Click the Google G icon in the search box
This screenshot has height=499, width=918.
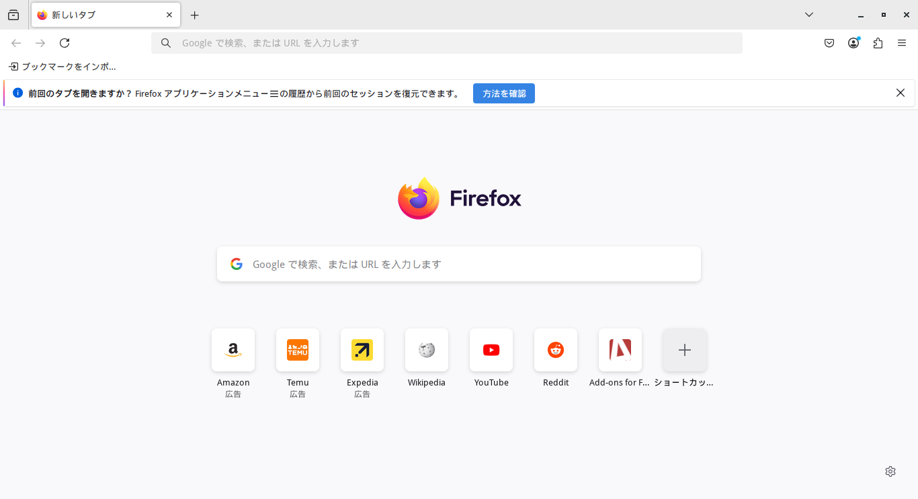[x=237, y=264]
